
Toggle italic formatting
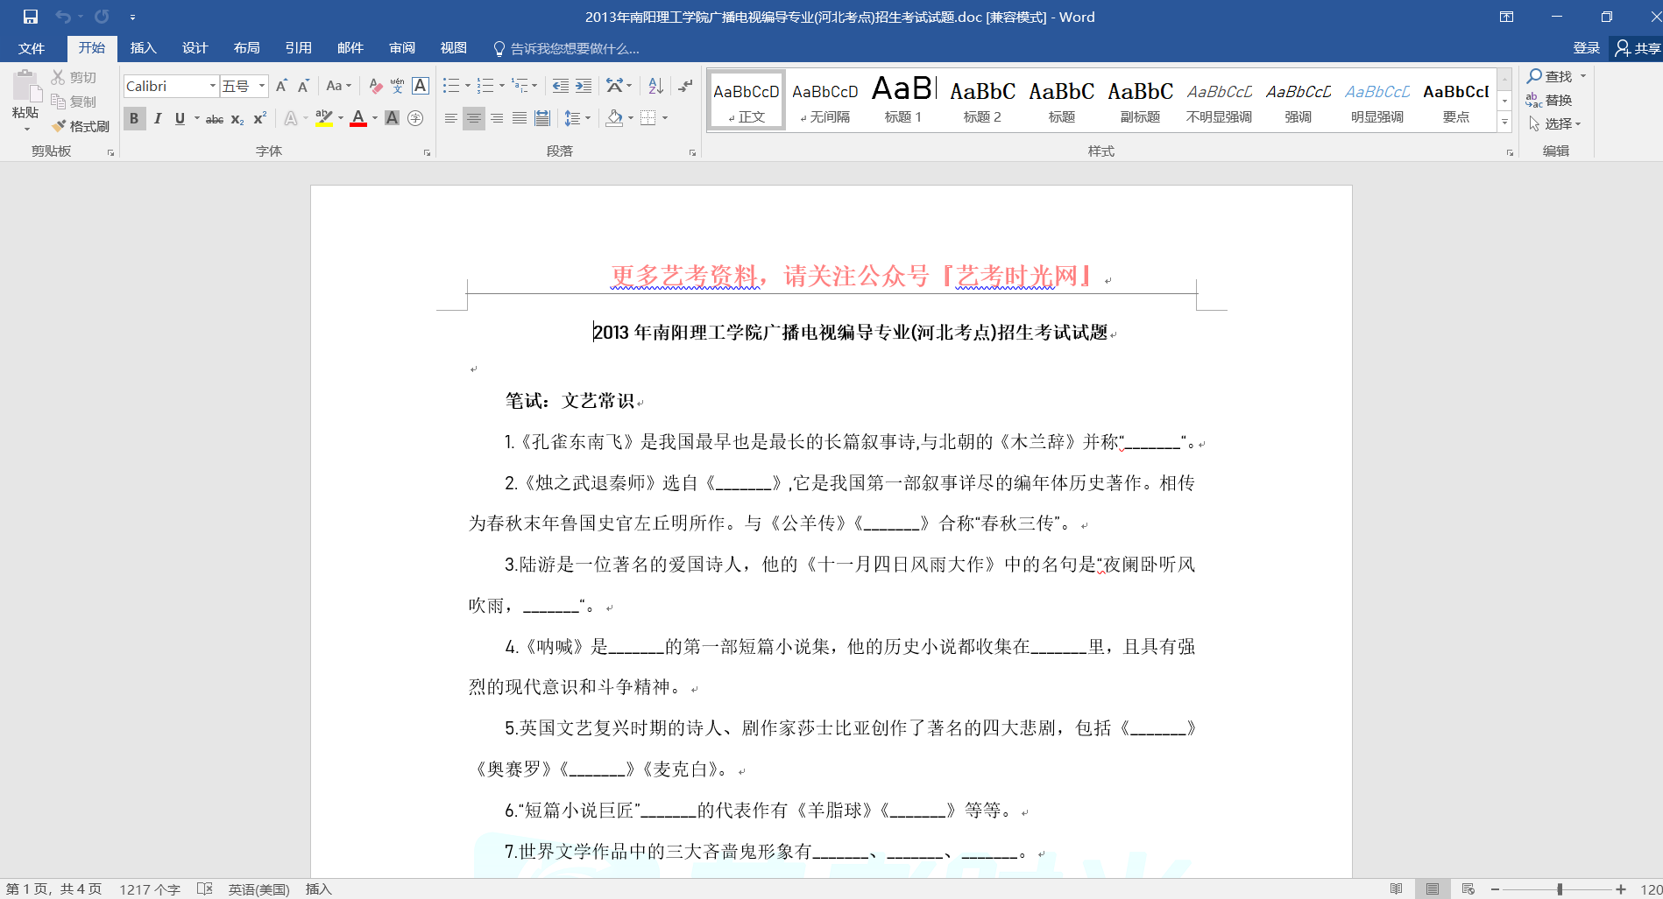click(x=158, y=119)
